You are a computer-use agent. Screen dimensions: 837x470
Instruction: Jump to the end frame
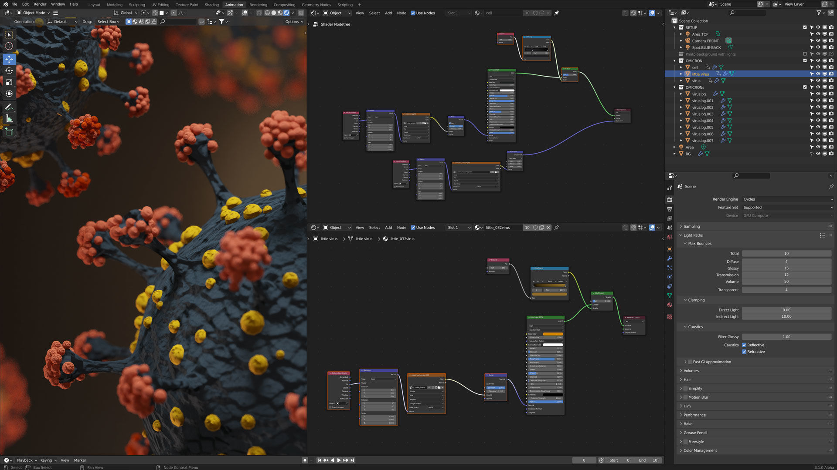(x=352, y=460)
